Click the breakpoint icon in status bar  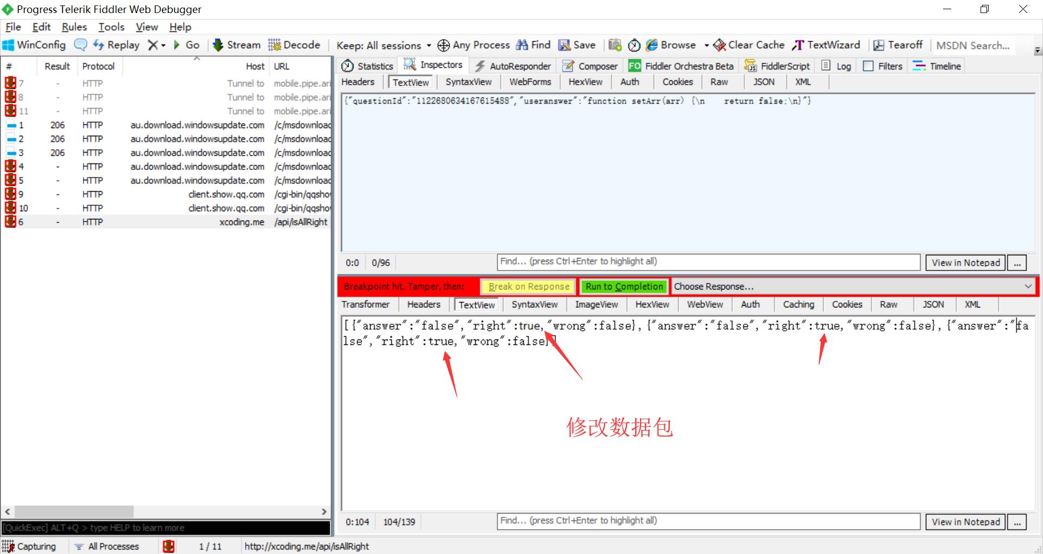click(169, 546)
